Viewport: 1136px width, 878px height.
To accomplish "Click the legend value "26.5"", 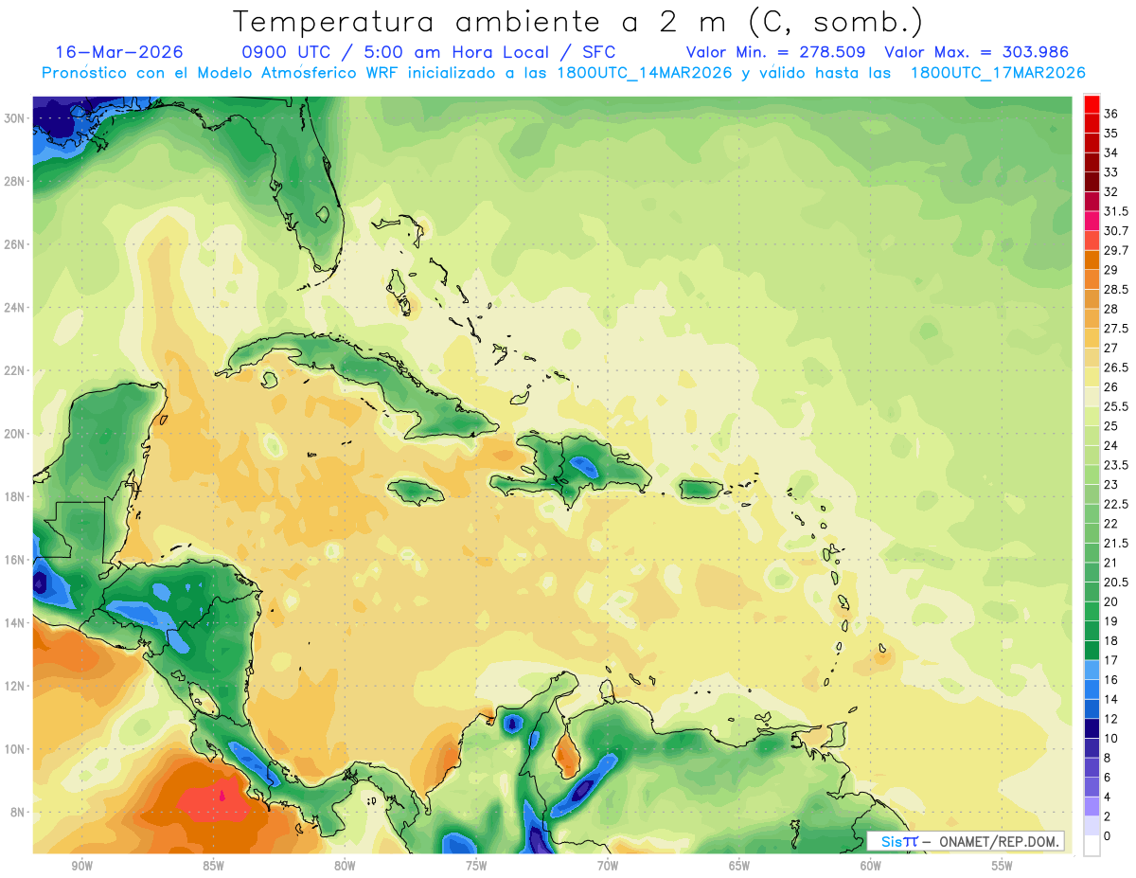I will (x=1116, y=367).
